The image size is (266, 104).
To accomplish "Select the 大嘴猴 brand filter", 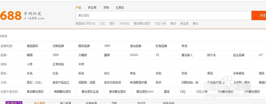I will click(x=82, y=55).
